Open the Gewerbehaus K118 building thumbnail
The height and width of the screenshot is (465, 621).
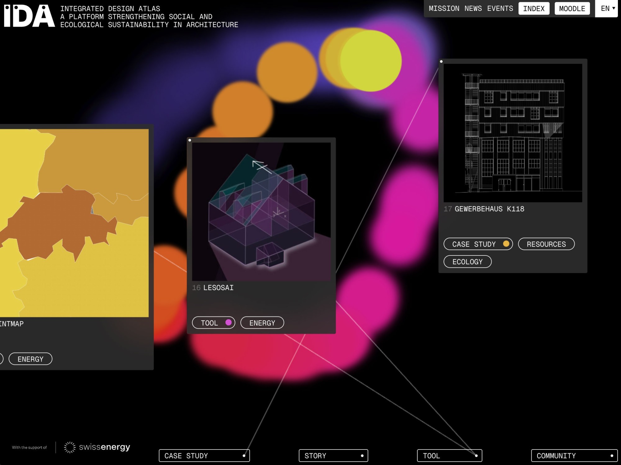tap(513, 133)
